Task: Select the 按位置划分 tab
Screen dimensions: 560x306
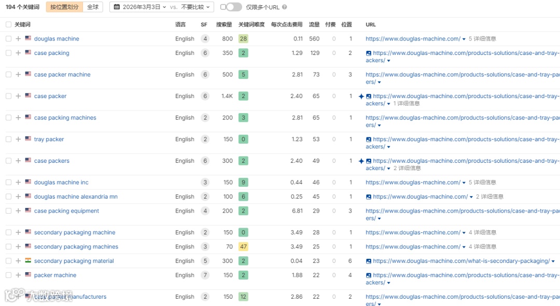Action: (x=64, y=7)
